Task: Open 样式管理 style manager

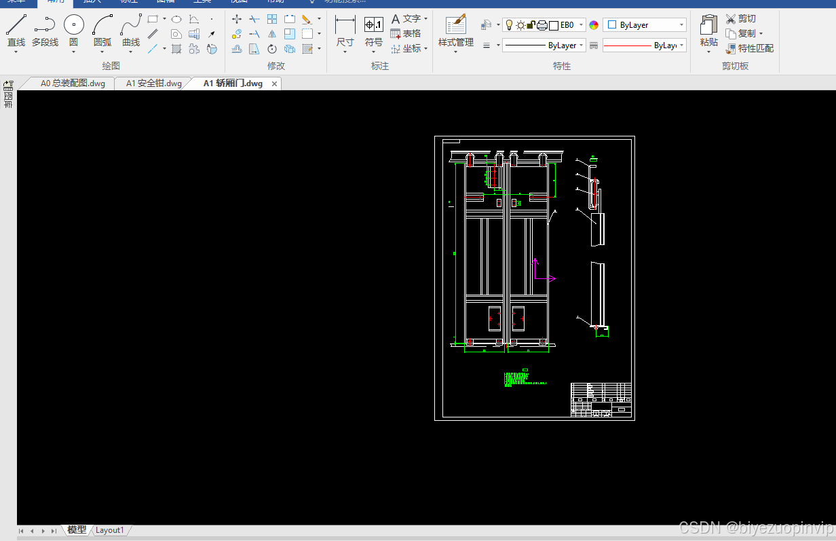Action: tap(456, 31)
